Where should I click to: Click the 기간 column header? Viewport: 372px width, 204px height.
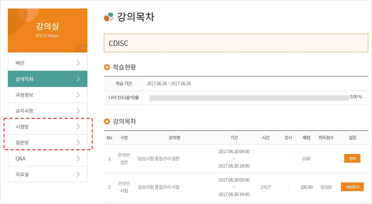point(234,138)
